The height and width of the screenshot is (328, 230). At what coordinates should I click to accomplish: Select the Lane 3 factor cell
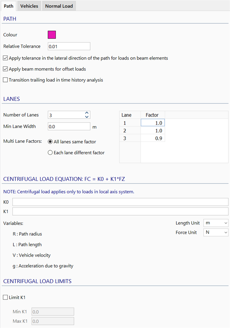153,138
